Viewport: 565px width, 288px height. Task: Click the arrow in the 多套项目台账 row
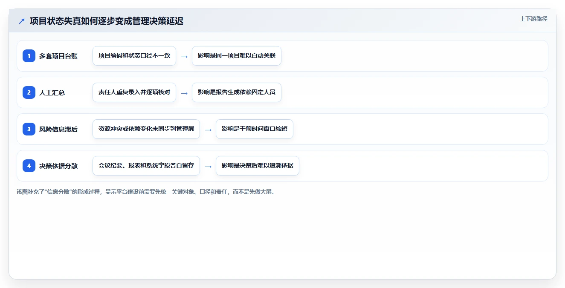point(184,56)
